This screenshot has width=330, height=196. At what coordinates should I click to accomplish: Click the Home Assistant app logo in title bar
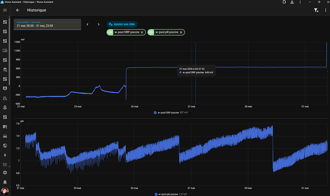point(2,2)
